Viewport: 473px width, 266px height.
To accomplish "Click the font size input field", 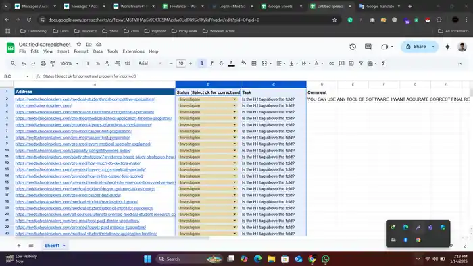I will point(181,63).
